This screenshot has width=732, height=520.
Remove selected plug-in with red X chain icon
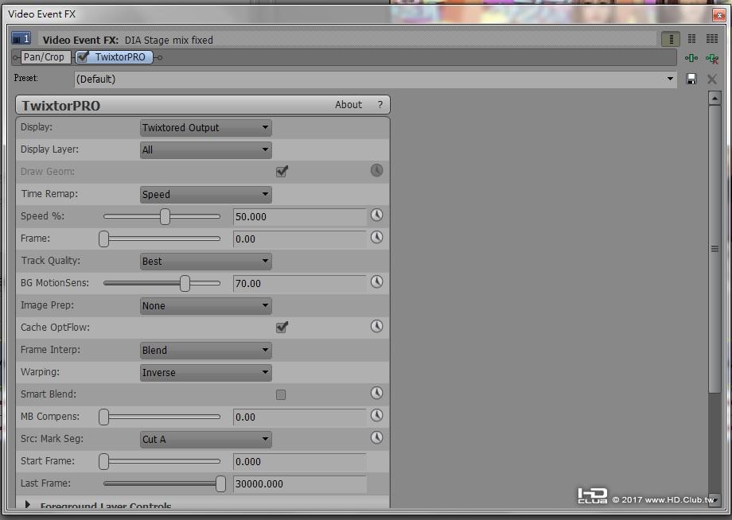(x=712, y=58)
